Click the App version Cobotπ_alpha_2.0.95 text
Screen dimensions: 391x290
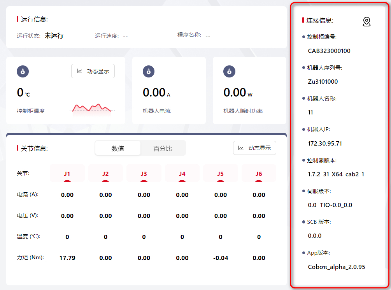[x=336, y=267]
